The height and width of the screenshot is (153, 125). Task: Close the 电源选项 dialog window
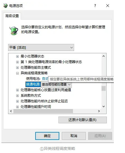(108, 6)
